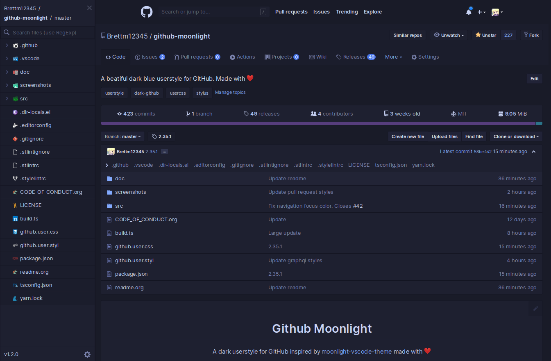
Task: Open the 423 commits link
Action: tap(136, 114)
